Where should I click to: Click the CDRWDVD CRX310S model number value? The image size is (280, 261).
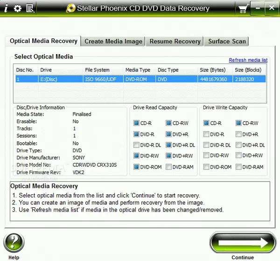point(95,165)
